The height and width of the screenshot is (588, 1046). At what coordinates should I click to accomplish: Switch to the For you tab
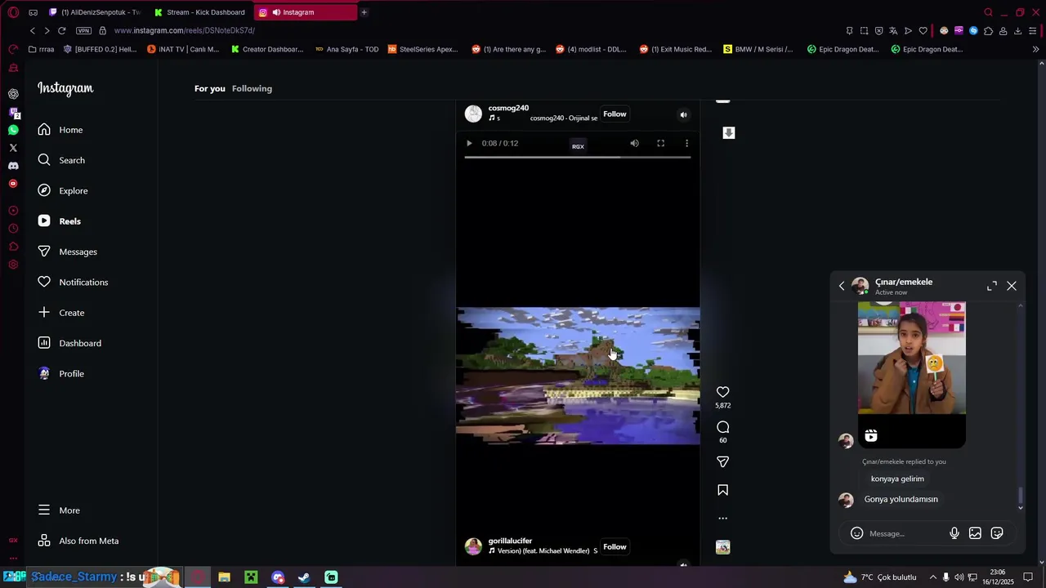[209, 88]
